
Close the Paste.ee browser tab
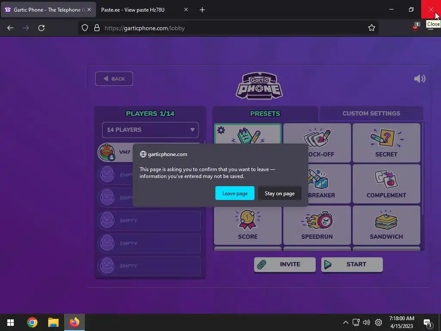[x=186, y=10]
